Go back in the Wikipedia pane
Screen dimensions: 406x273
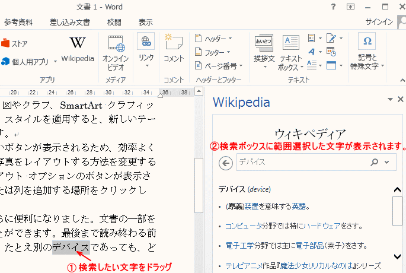[226, 163]
